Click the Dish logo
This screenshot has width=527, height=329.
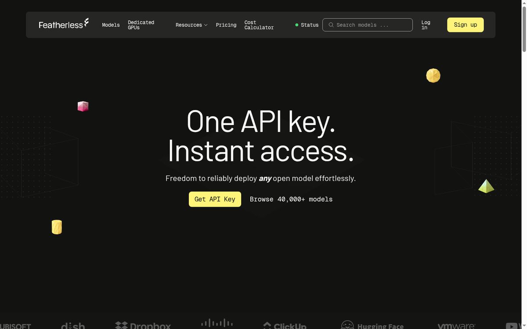[73, 325]
